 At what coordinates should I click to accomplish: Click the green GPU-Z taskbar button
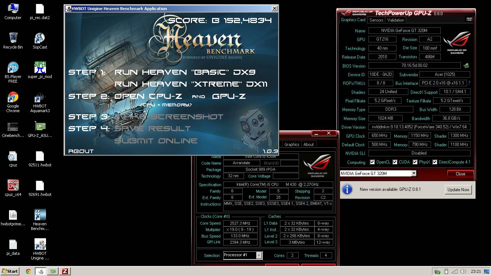(x=53, y=271)
